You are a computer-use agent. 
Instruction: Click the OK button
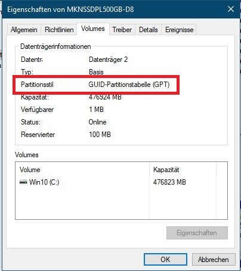coord(165,259)
